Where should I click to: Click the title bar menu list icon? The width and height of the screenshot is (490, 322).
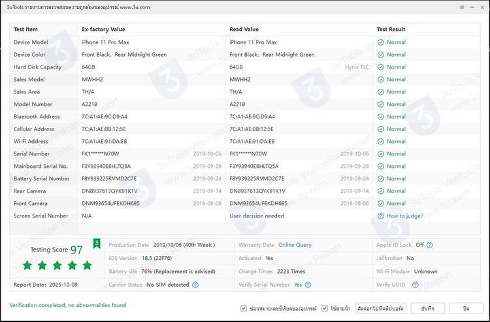click(461, 7)
